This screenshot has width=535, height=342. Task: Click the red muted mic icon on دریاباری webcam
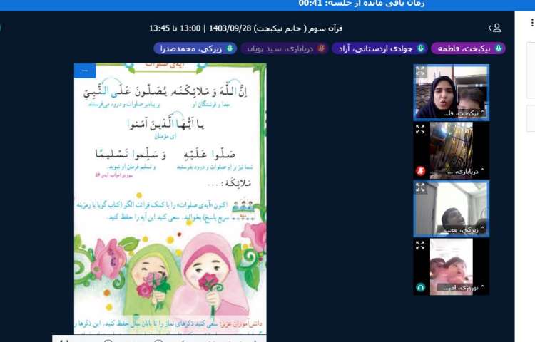pos(421,171)
